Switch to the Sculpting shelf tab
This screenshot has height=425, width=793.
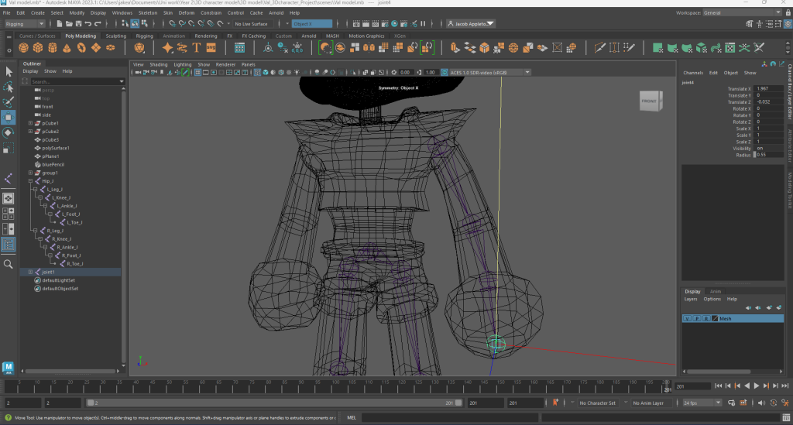pos(115,36)
